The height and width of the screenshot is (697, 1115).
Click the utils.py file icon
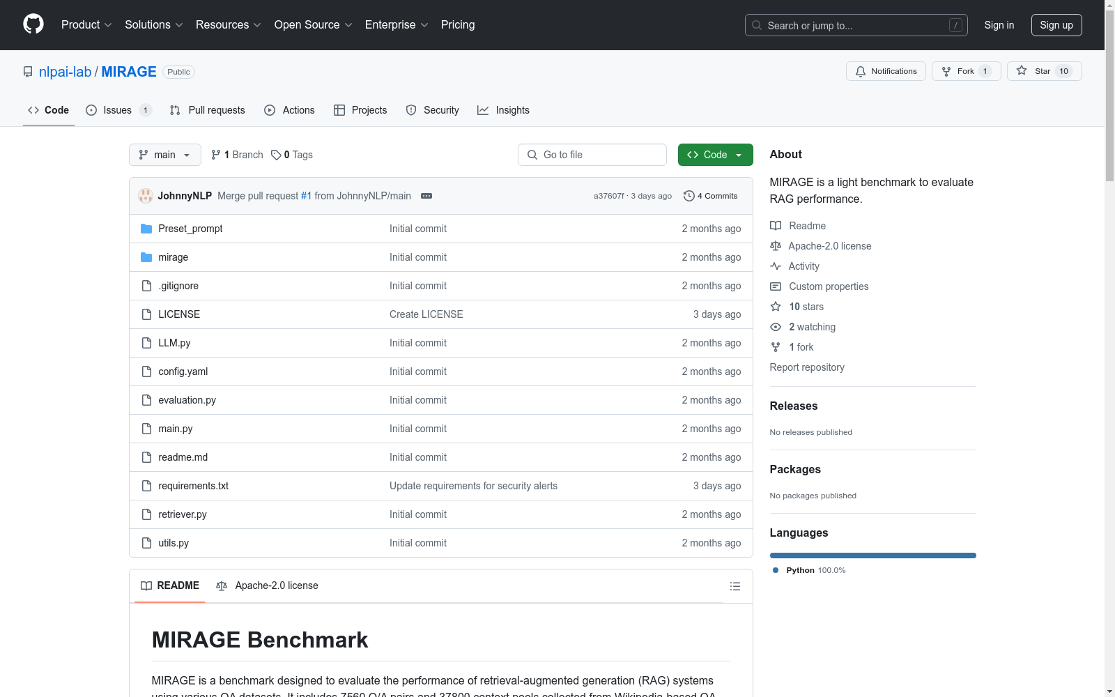[146, 543]
